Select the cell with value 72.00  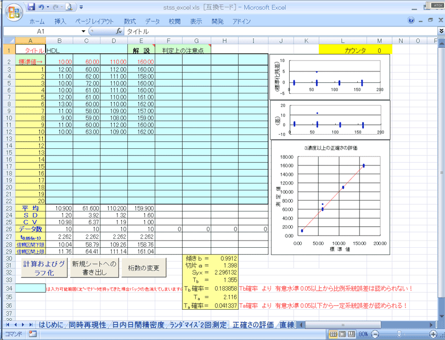[87, 83]
